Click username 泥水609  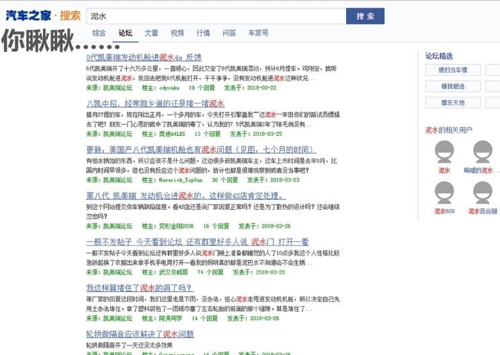point(444,211)
